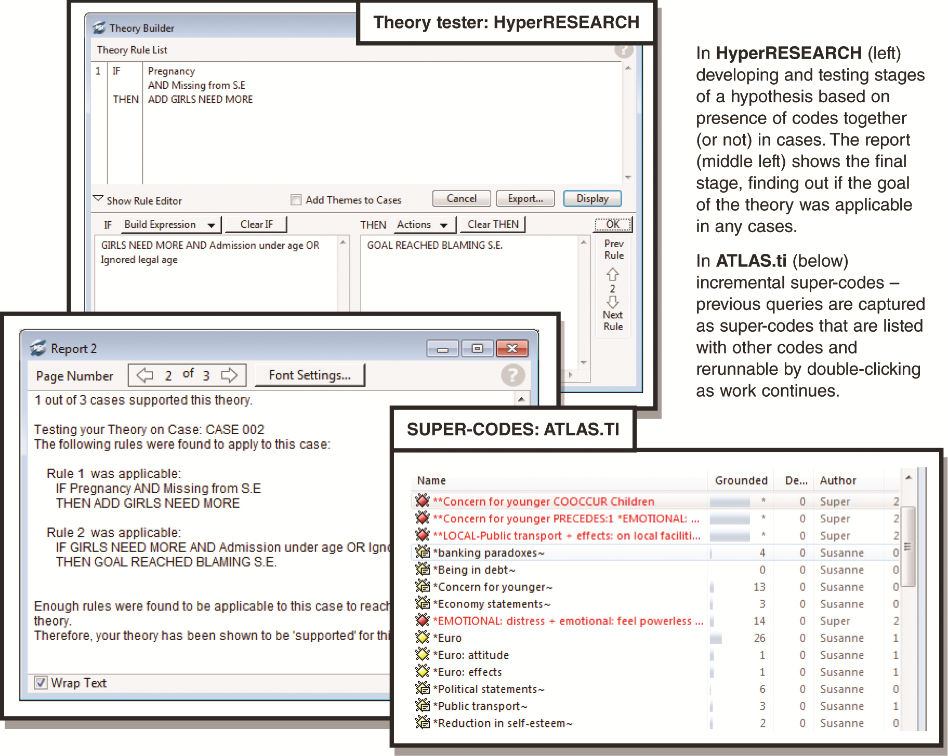The width and height of the screenshot is (948, 756).
Task: Click icon beside Political statements code
Action: pos(422,689)
